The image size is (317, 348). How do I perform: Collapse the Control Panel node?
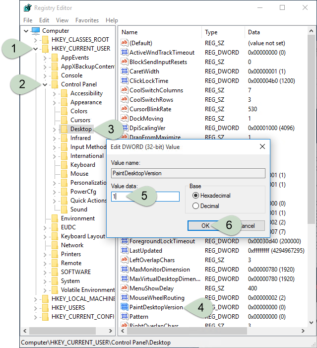pos(45,84)
